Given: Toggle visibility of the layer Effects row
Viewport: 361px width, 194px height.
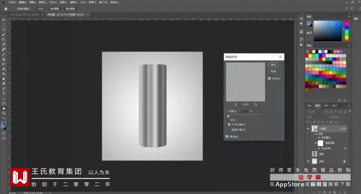Looking at the screenshot, I should (315, 134).
